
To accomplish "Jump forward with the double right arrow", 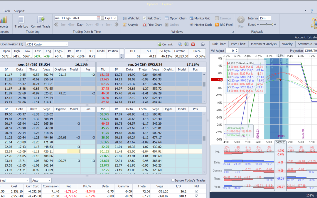I will coord(116,25).
